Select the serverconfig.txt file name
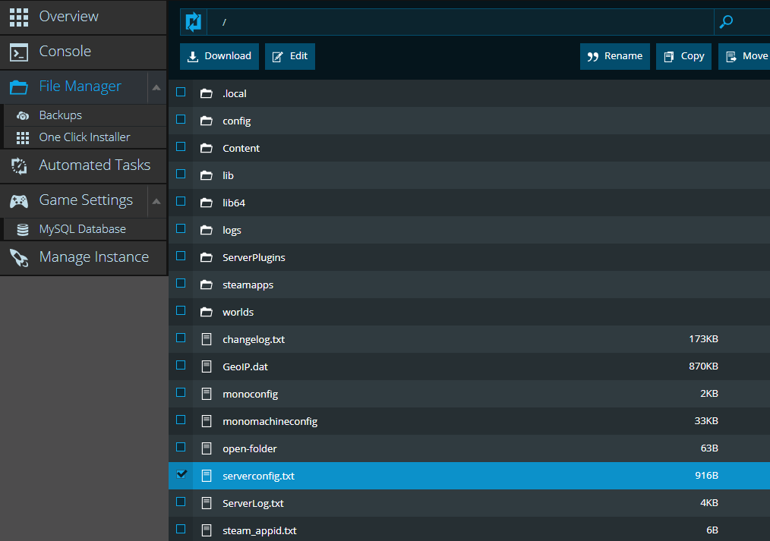 click(258, 476)
